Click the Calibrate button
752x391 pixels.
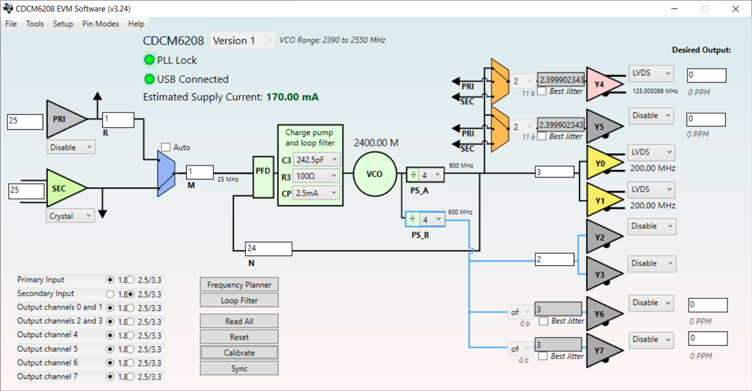click(x=239, y=353)
